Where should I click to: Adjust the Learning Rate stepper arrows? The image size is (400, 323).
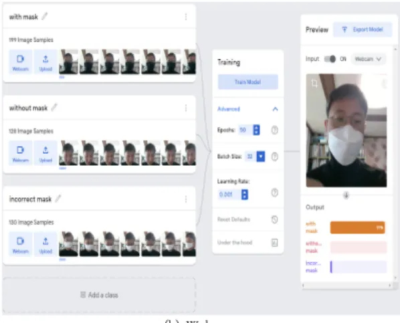(x=244, y=195)
